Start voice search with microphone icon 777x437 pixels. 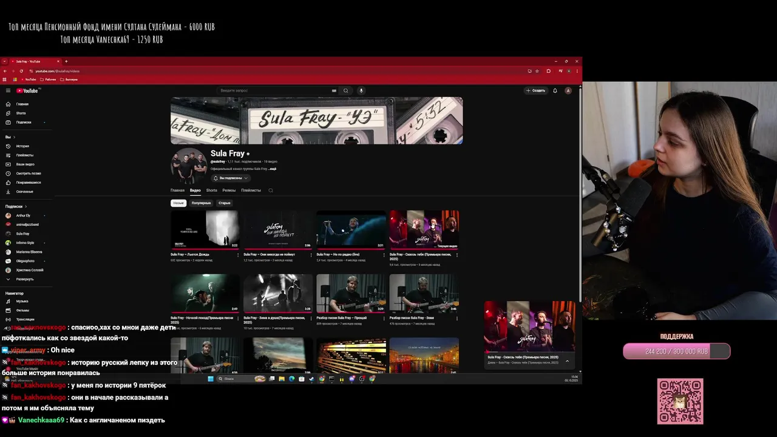pyautogui.click(x=361, y=90)
